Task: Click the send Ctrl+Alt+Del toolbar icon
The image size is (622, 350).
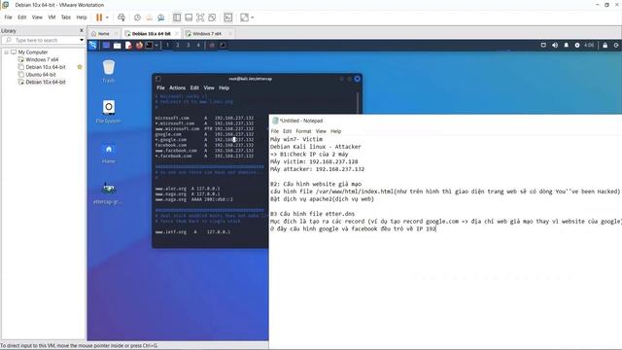Action: [121, 17]
